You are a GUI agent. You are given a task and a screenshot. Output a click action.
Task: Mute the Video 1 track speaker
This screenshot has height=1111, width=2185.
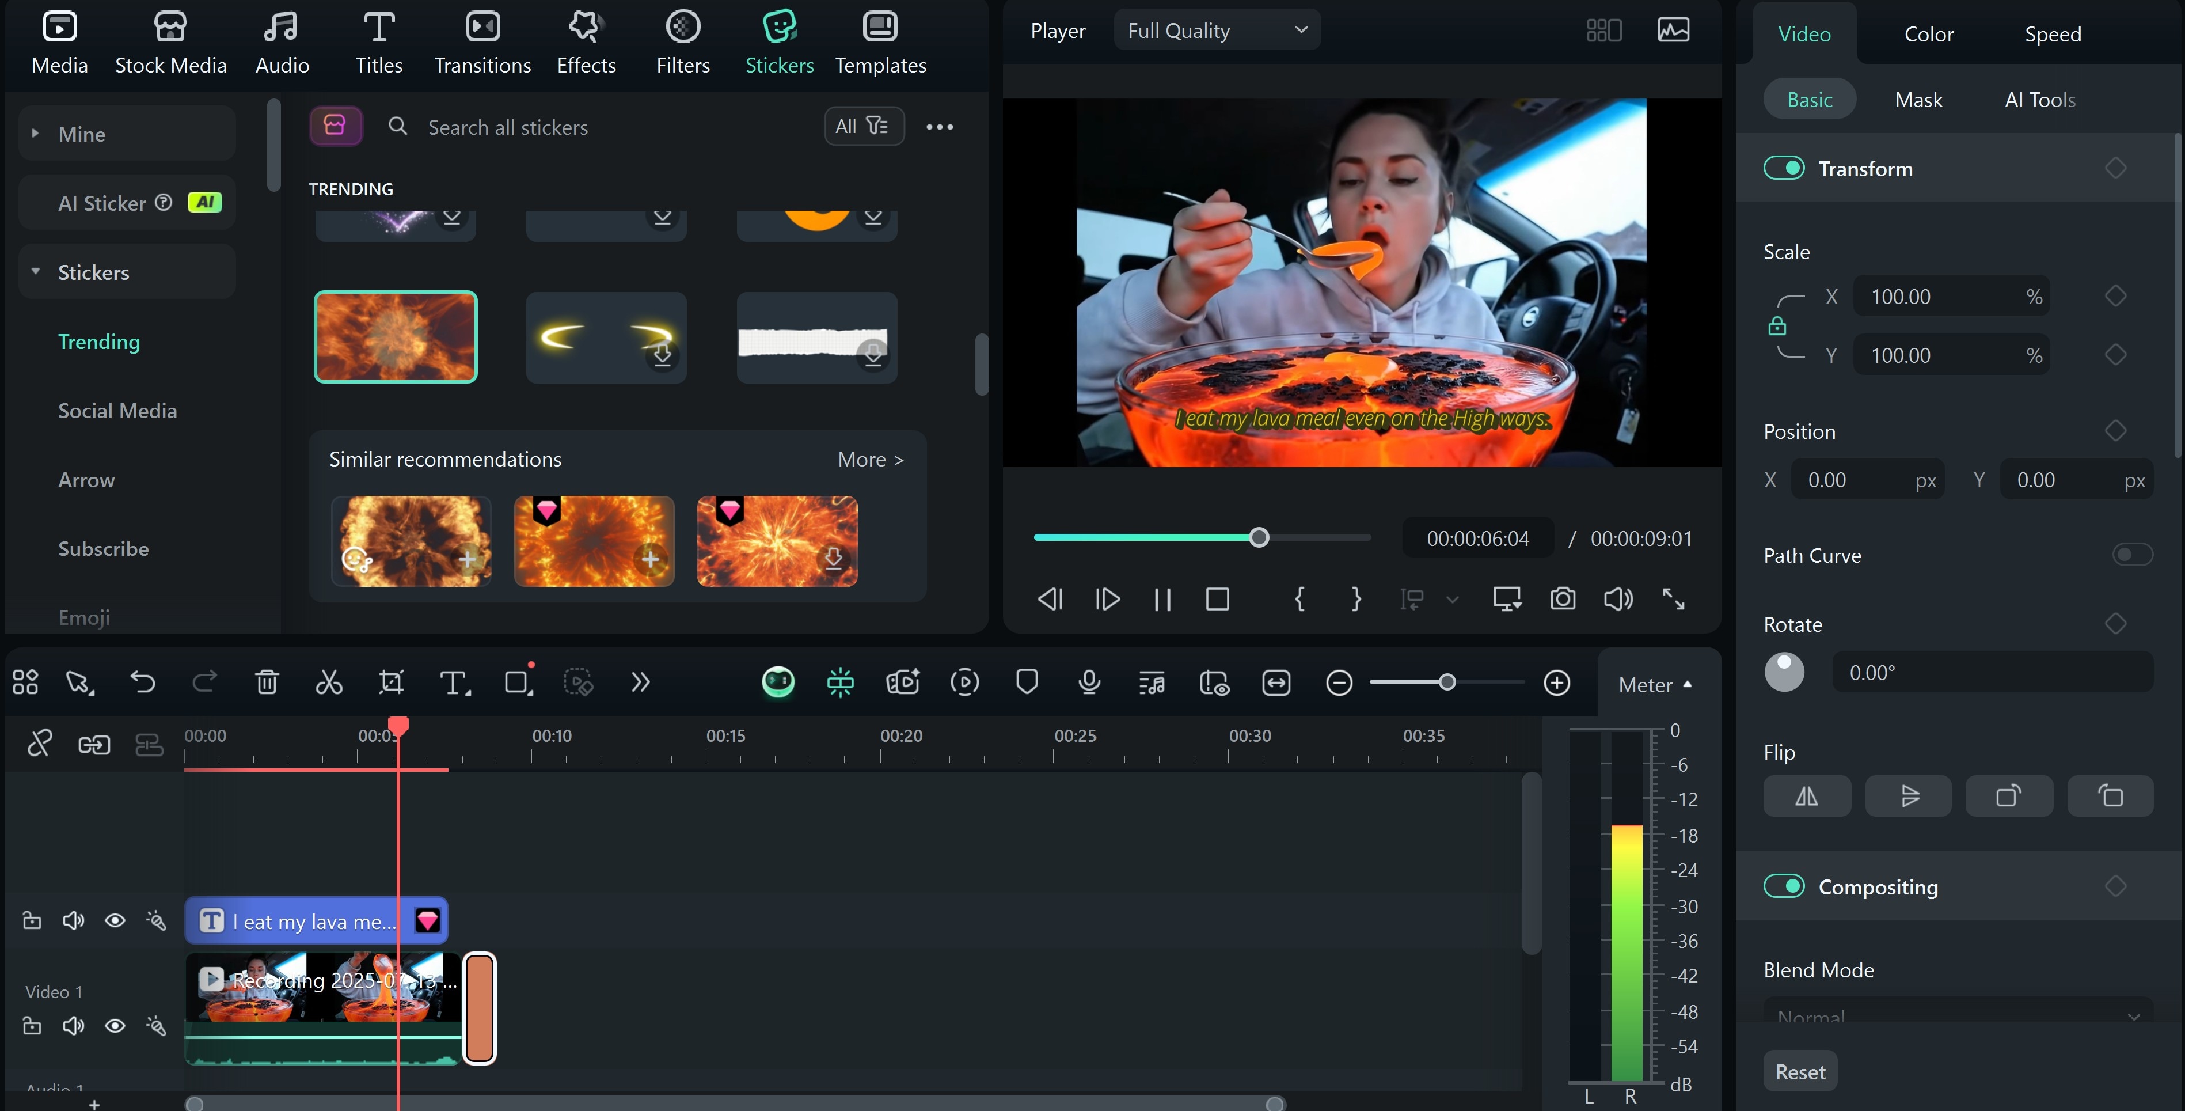tap(74, 1026)
